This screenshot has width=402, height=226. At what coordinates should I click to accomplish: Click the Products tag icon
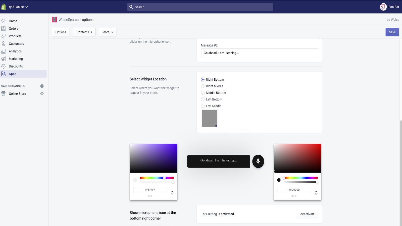pos(4,36)
